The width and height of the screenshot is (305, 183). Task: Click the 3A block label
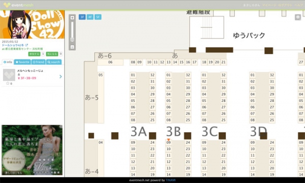point(138,132)
